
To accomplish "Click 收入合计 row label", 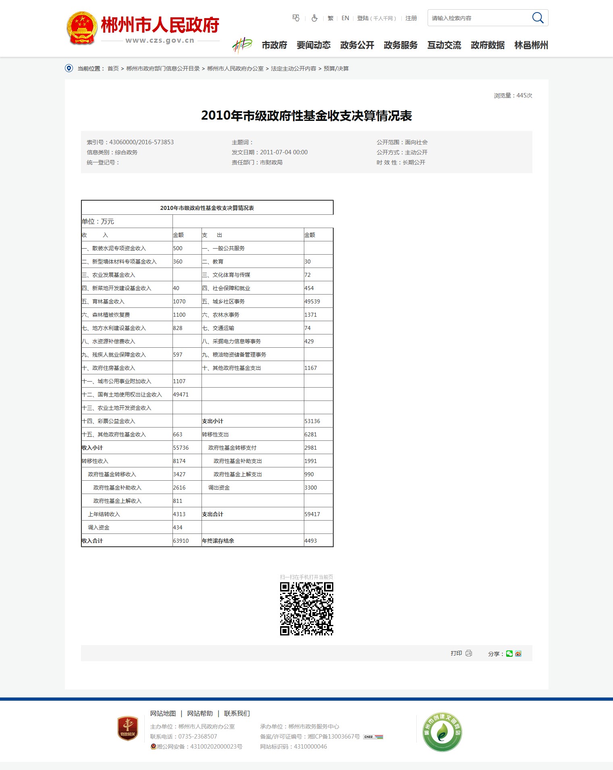I will point(92,541).
